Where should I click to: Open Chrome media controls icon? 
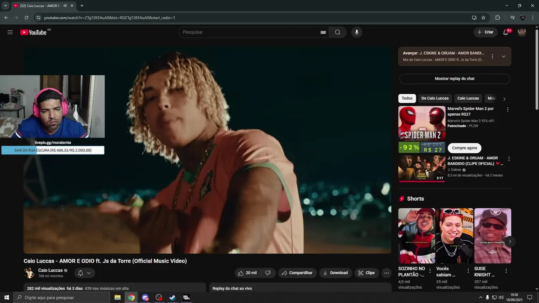(512, 18)
